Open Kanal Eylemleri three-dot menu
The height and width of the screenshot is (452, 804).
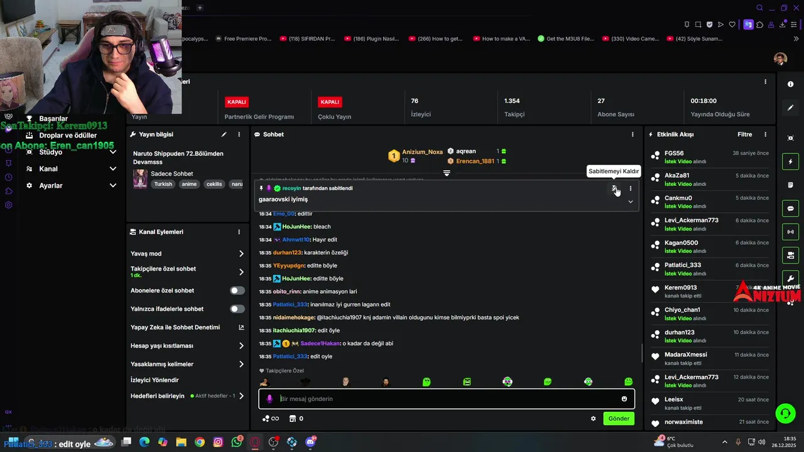coord(239,232)
